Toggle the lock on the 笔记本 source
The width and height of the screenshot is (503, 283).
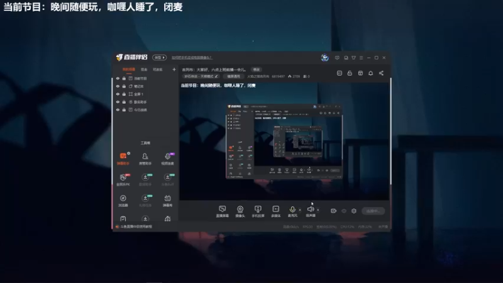coord(124,86)
